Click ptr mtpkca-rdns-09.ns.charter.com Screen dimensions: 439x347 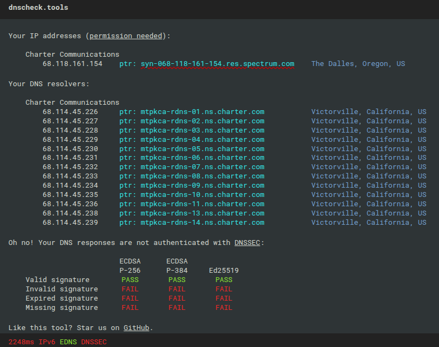pos(202,186)
